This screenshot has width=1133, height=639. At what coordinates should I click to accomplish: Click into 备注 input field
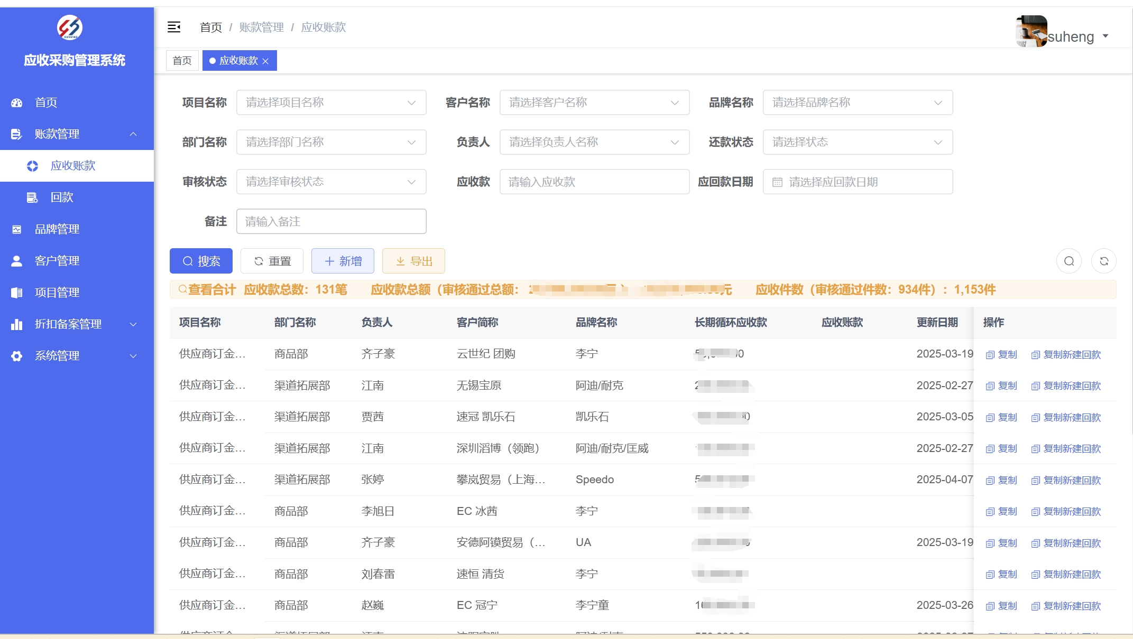pos(331,221)
